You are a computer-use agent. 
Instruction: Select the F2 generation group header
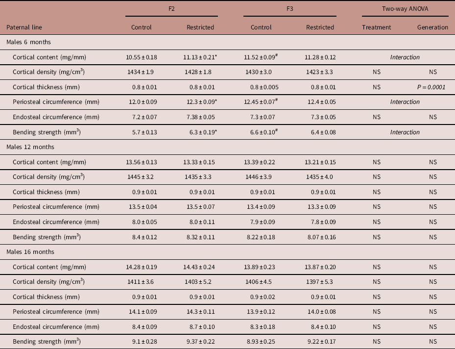[170, 9]
